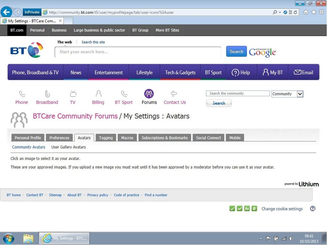Switch to the Preferences tab
327x245 pixels.
coord(59,138)
